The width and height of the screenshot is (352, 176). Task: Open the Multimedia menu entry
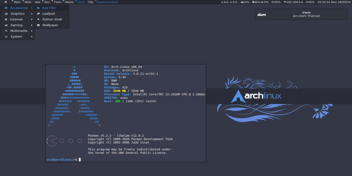(x=19, y=31)
